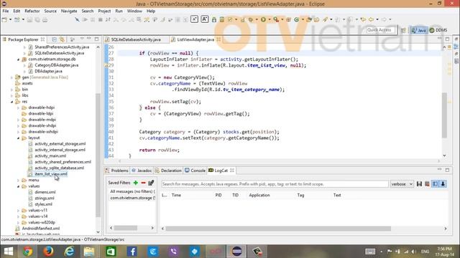This screenshot has height=258, width=460.
Task: Click the Debug bug toolbar icon
Action: coord(251,19)
